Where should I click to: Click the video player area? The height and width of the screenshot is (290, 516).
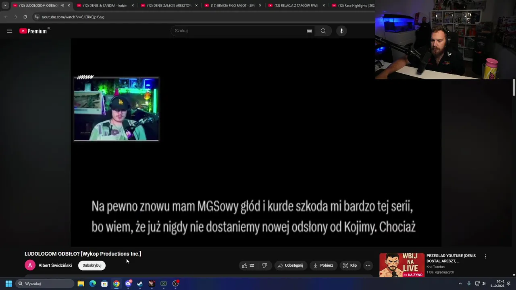click(x=256, y=143)
